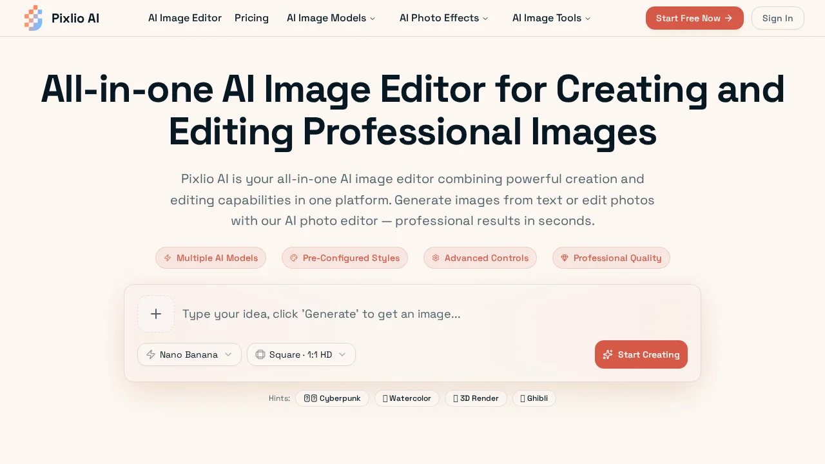Expand the AI Photo Effects menu
Viewport: 825px width, 464px height.
443,18
